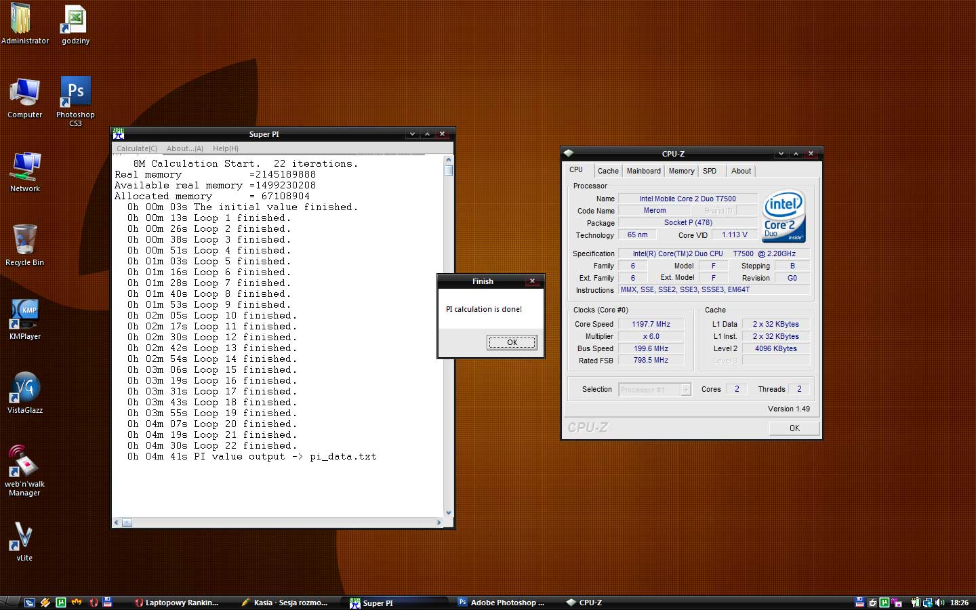
Task: Switch to Laptopowy Rankin... taskbar window
Action: (x=177, y=603)
